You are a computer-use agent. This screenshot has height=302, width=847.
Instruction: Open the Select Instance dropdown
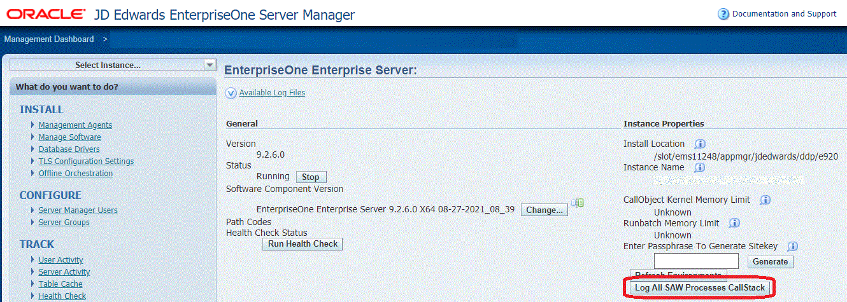[x=113, y=65]
